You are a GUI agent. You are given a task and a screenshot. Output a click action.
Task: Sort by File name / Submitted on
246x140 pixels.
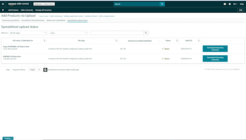click(44, 41)
